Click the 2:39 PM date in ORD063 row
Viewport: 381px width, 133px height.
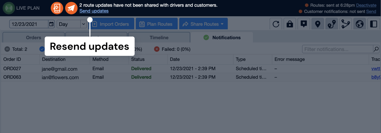(x=193, y=77)
